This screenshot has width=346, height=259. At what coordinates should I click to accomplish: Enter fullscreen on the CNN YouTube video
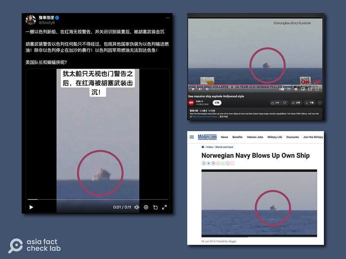[317, 89]
